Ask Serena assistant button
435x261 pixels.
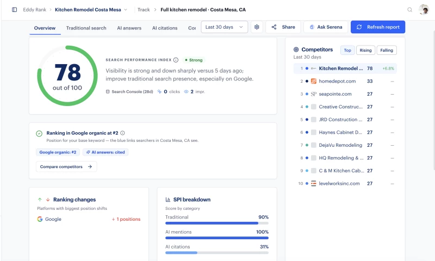[x=326, y=27]
